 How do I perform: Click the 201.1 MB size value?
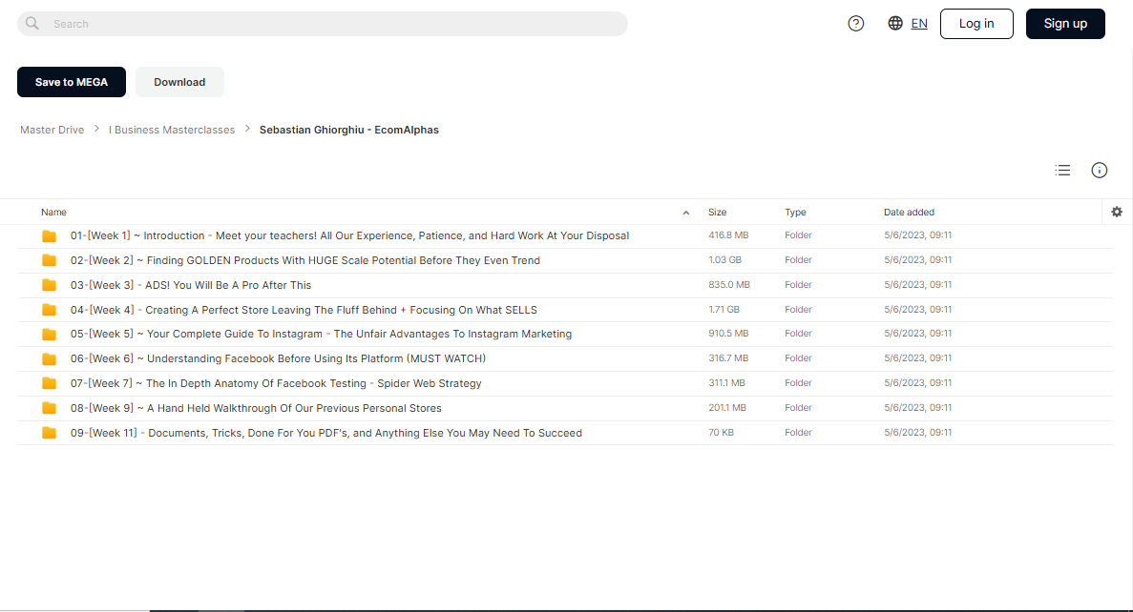tap(727, 408)
